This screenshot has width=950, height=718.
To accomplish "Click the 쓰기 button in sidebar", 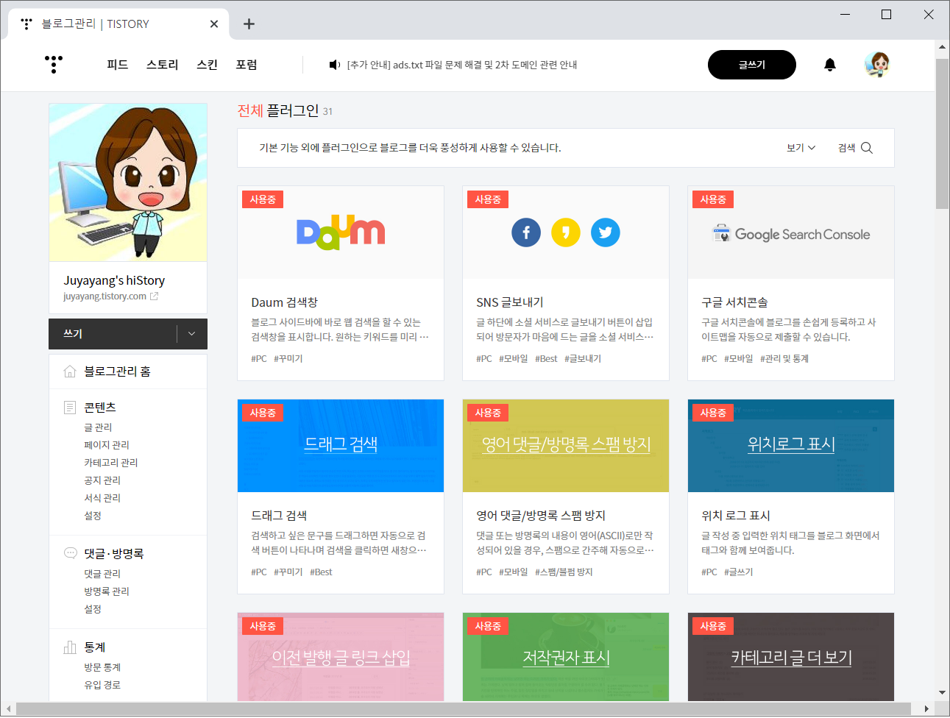I will 113,334.
